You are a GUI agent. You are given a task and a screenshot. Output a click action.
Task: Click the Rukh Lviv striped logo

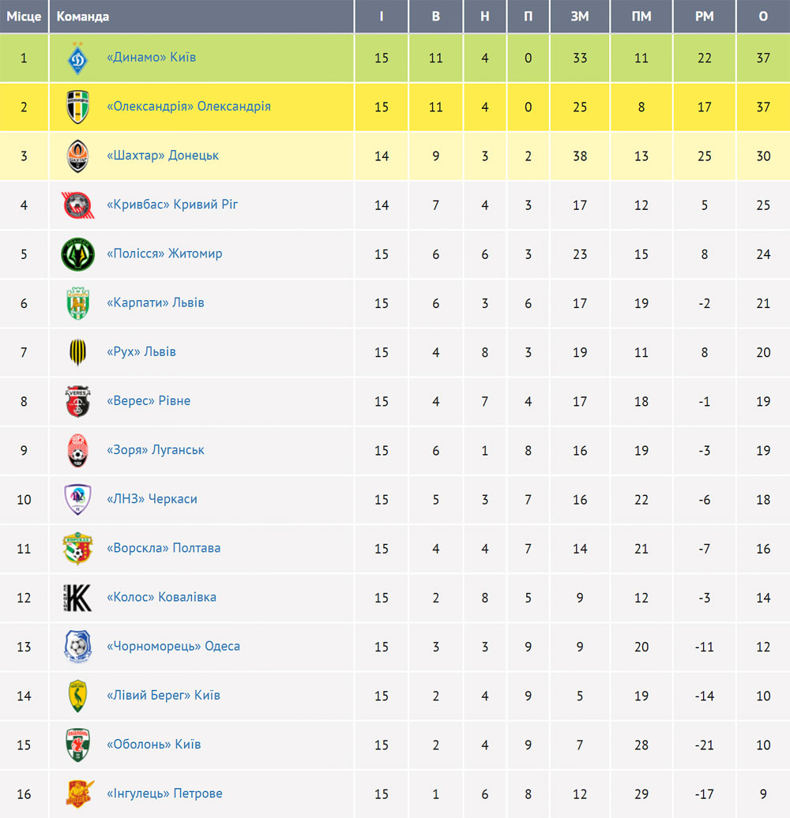pos(77,352)
